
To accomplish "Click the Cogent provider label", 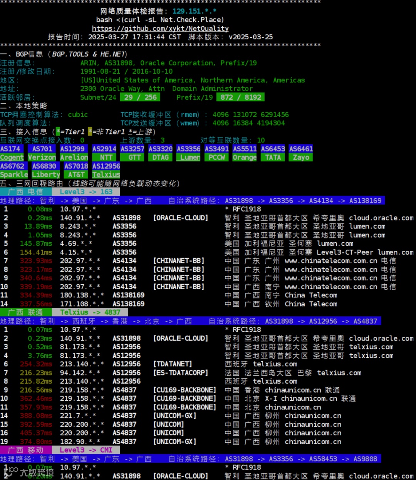I will coord(12,157).
